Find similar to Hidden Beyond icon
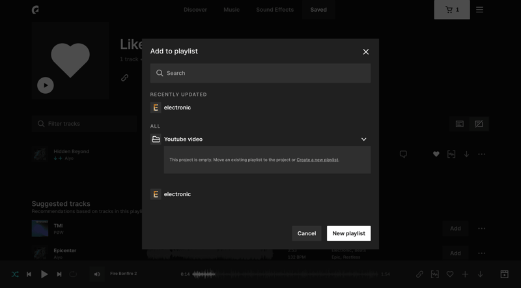The width and height of the screenshot is (521, 288). [451, 154]
